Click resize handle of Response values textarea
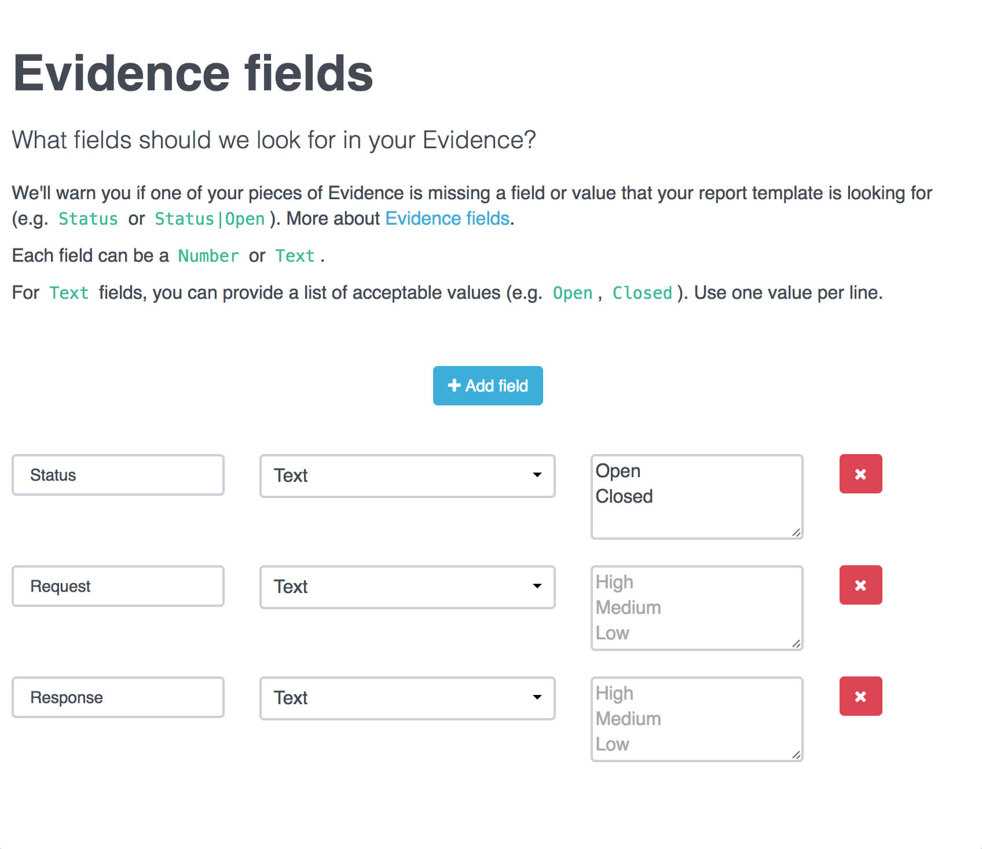Screen dimensions: 982x849 pyautogui.click(x=796, y=755)
